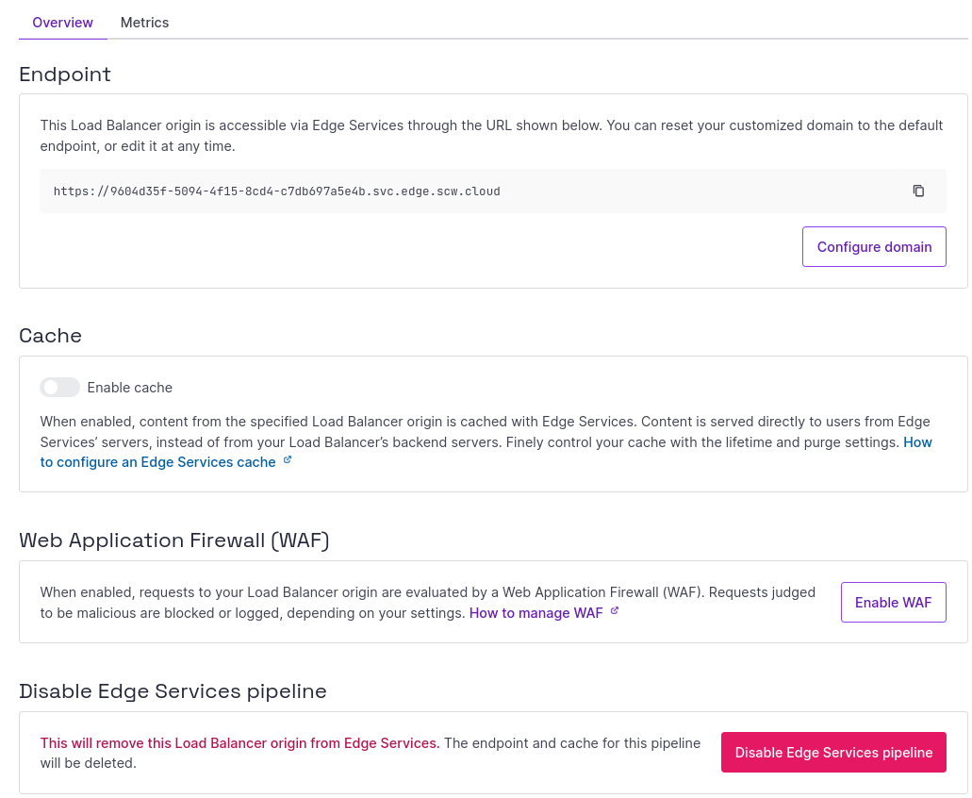This screenshot has height=798, width=972.
Task: Click the Web Application Firewall heading
Action: pos(173,540)
